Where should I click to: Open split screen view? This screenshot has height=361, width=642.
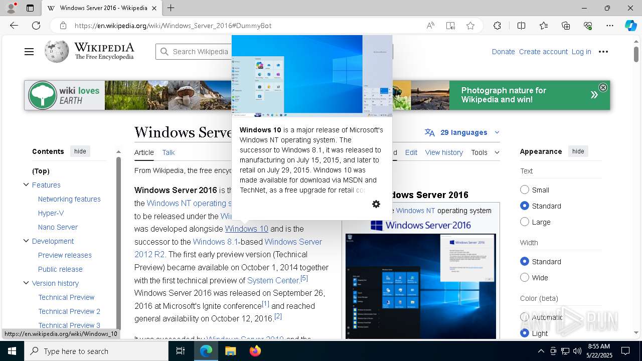tap(521, 26)
